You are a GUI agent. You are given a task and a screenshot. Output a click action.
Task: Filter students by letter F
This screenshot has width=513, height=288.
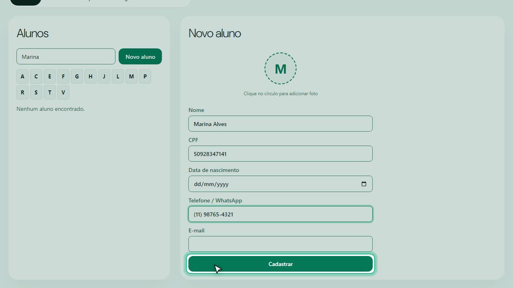[63, 76]
